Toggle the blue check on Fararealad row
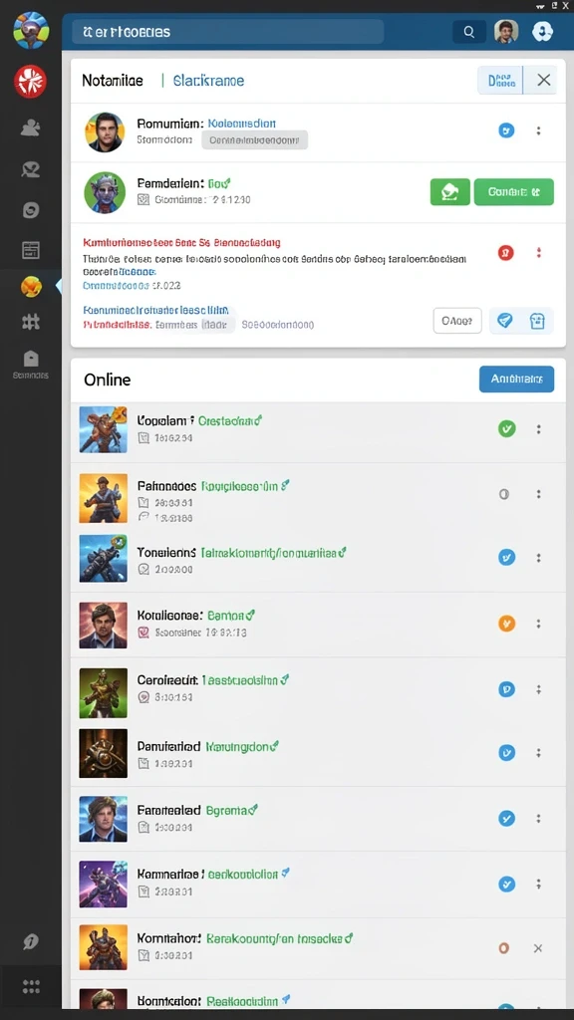This screenshot has width=574, height=1020. pos(506,819)
